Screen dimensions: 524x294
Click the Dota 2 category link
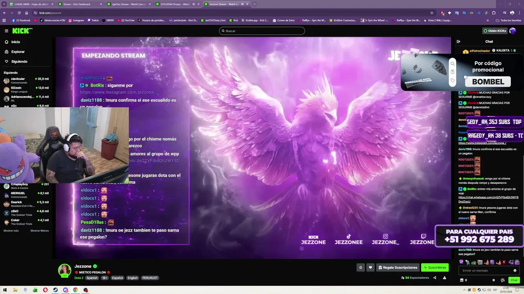click(x=79, y=278)
